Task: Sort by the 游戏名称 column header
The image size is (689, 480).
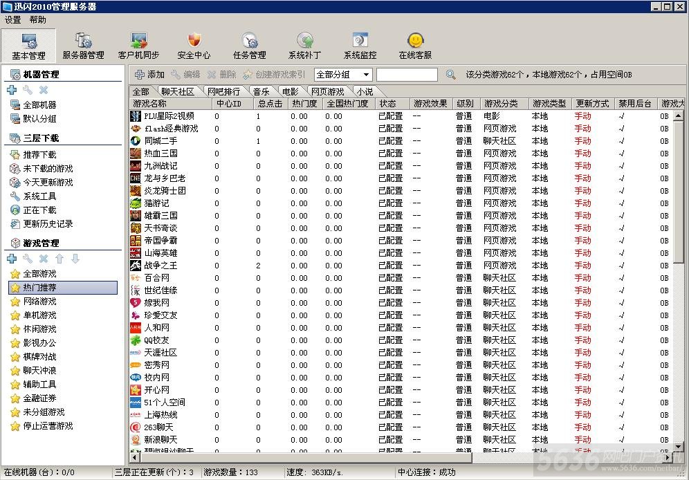Action: 171,104
